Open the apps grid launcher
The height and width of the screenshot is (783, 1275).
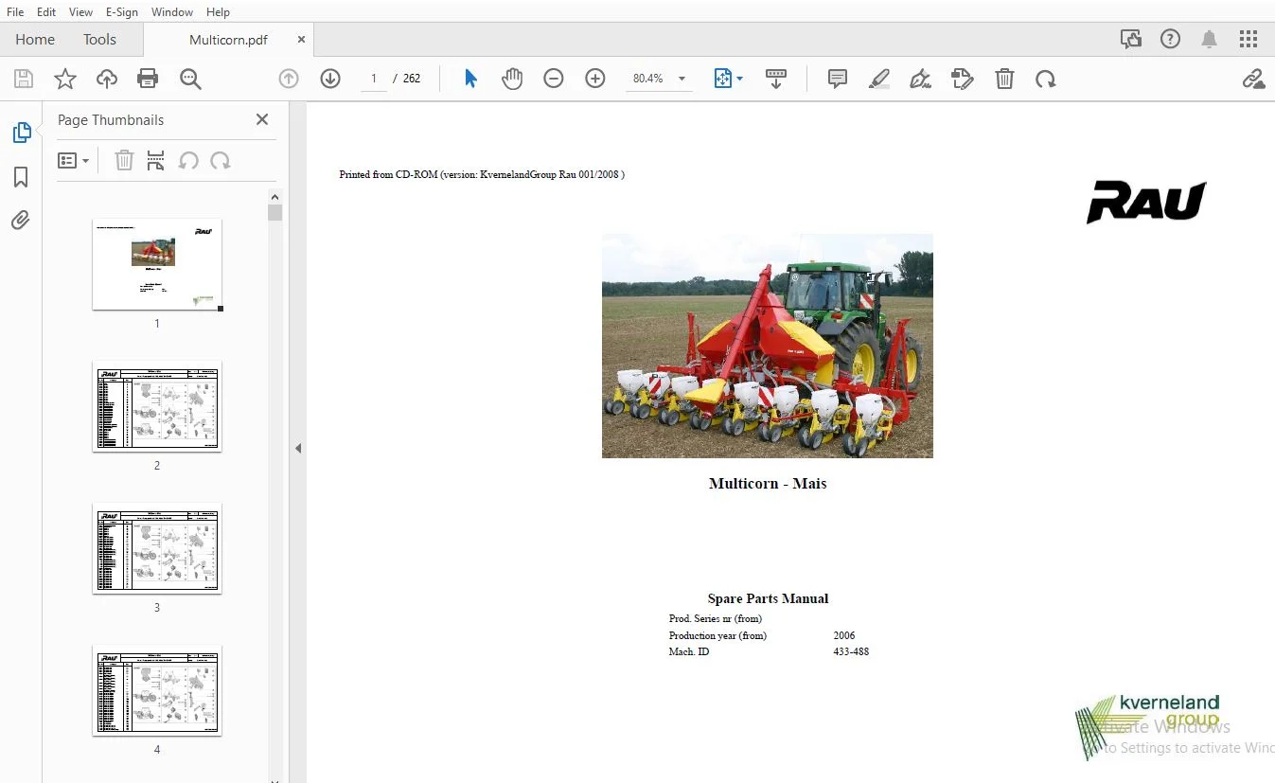pyautogui.click(x=1248, y=40)
